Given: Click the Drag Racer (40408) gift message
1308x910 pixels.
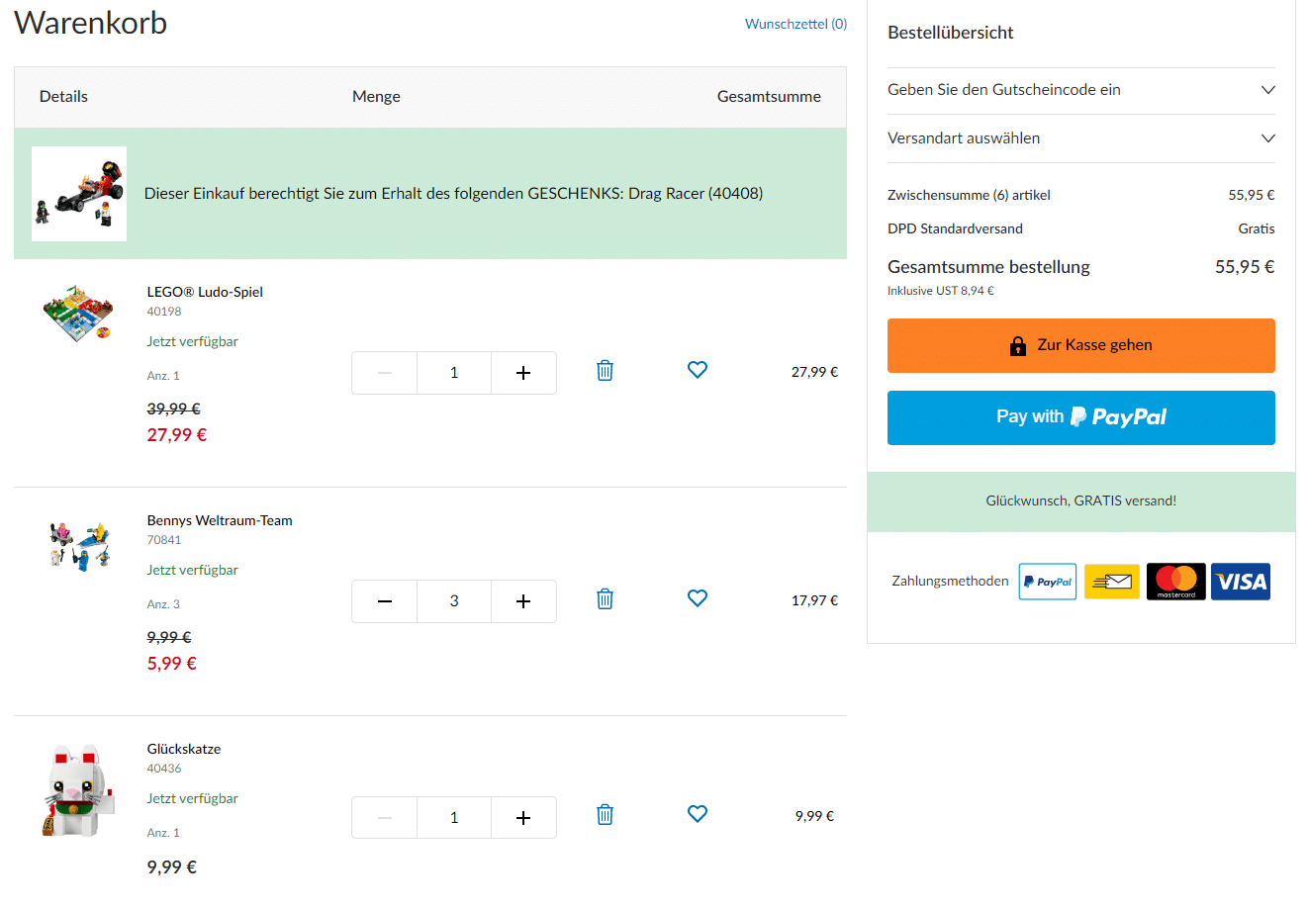Looking at the screenshot, I should click(x=453, y=194).
